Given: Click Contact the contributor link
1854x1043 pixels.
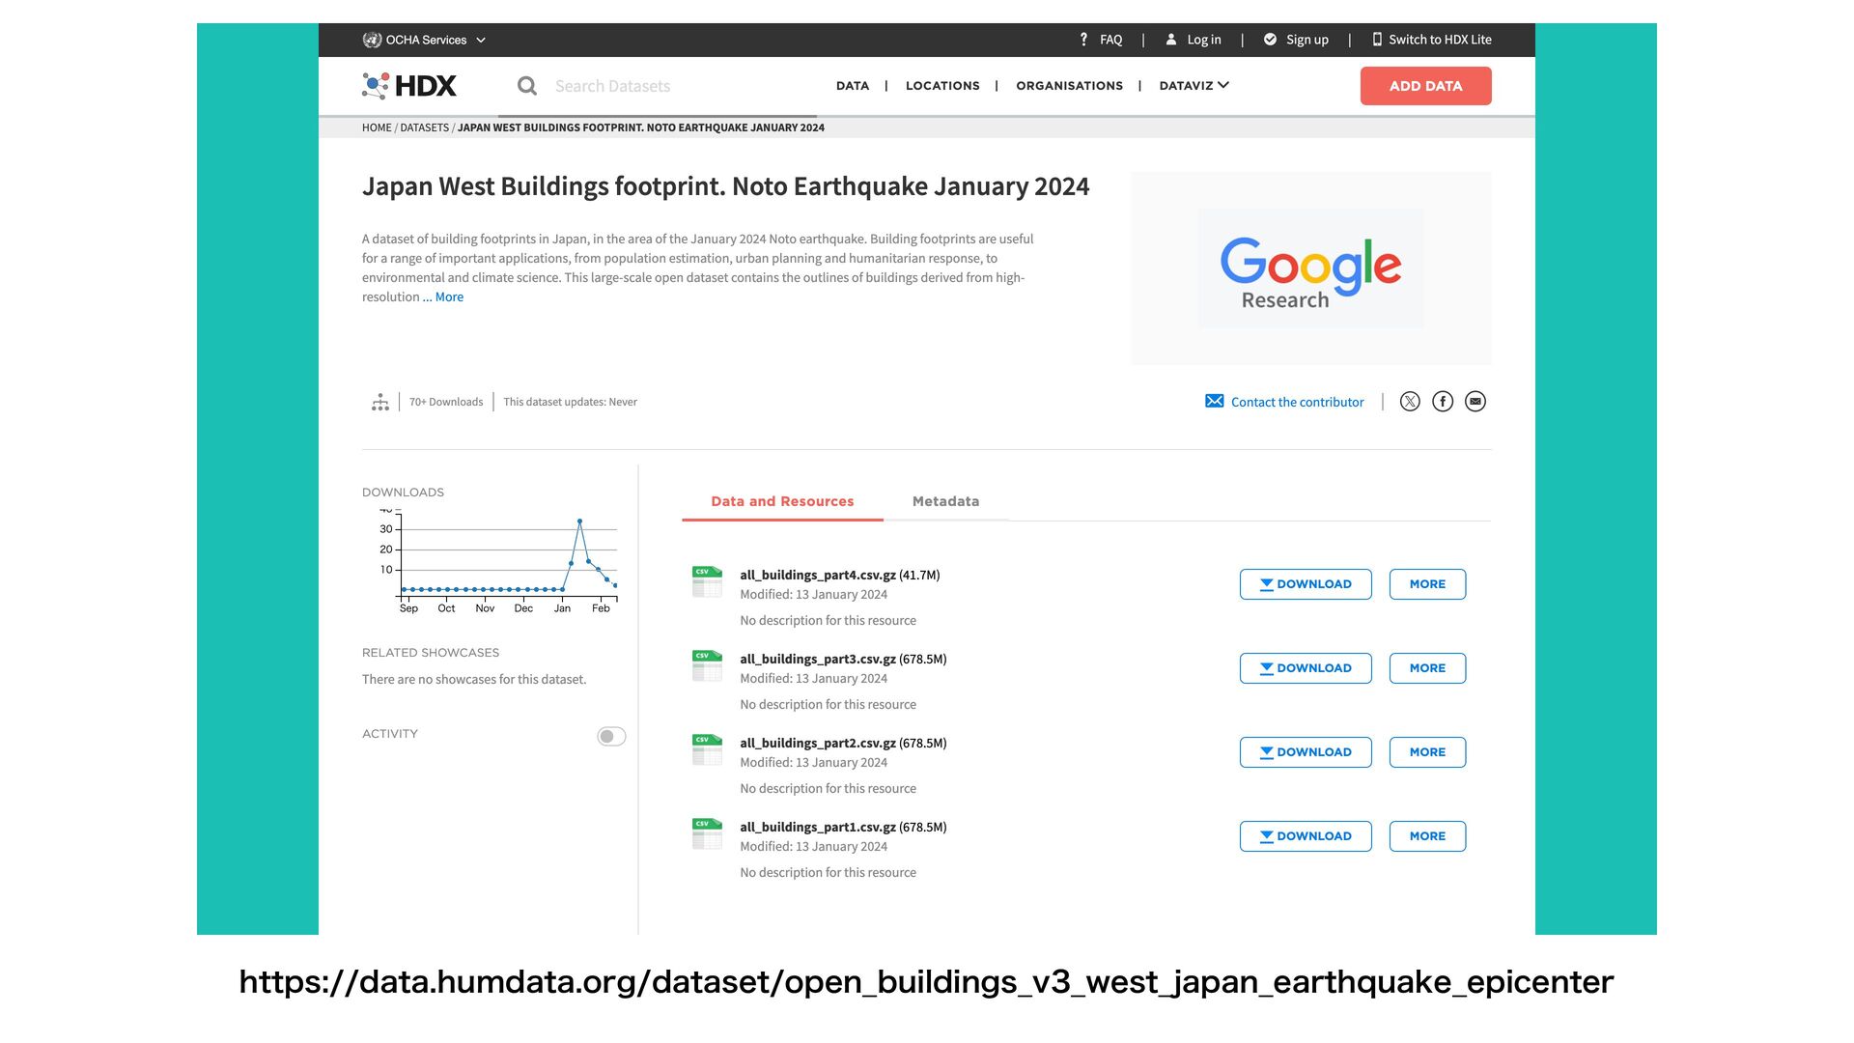Looking at the screenshot, I should [x=1297, y=402].
